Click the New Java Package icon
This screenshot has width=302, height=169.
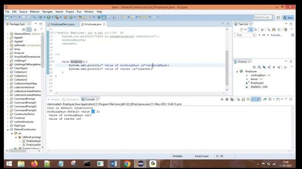pos(66,17)
